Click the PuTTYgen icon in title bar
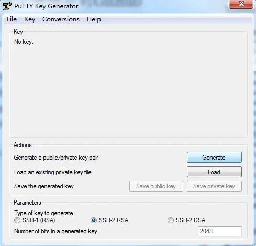 coord(7,6)
